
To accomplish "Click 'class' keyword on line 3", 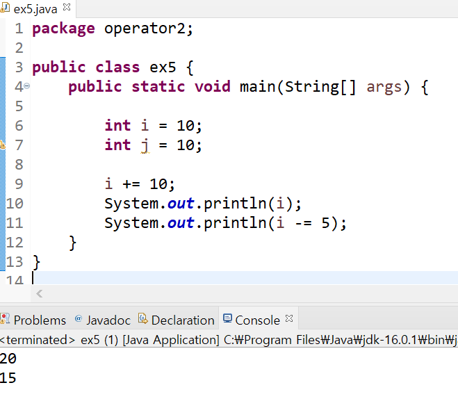I will (x=117, y=67).
